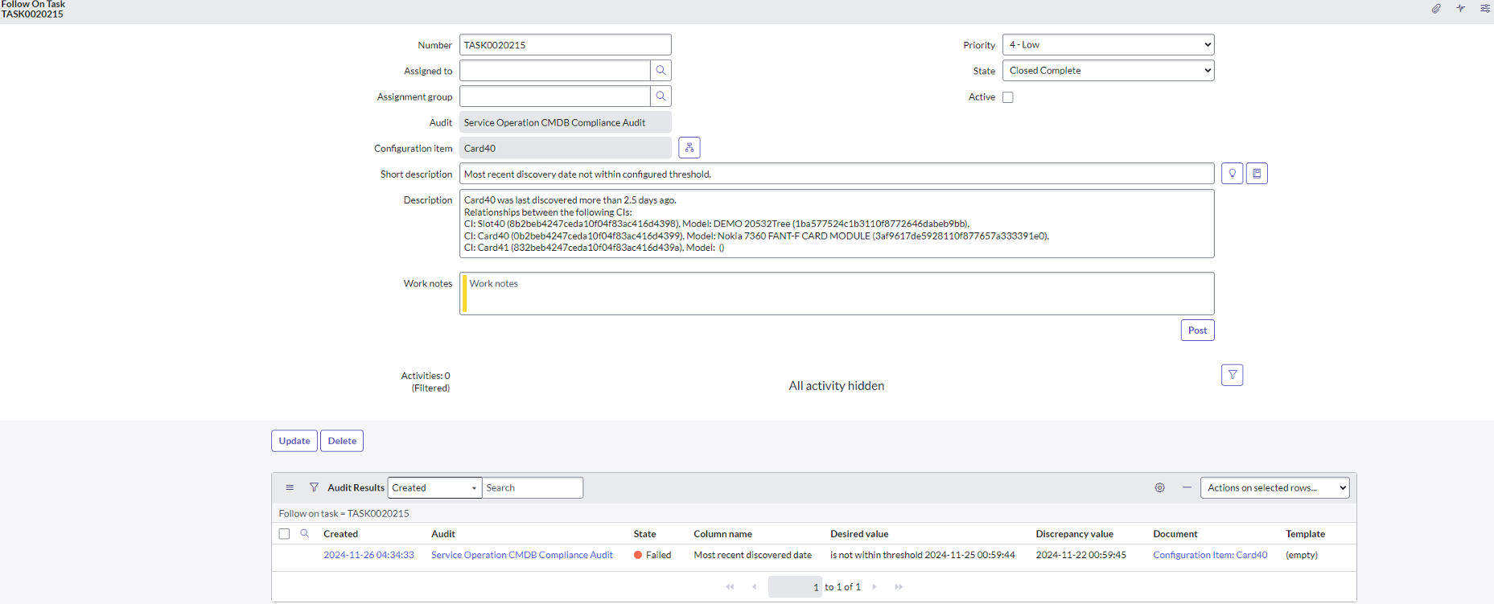Sort by the State column header
The width and height of the screenshot is (1494, 604).
tap(644, 534)
